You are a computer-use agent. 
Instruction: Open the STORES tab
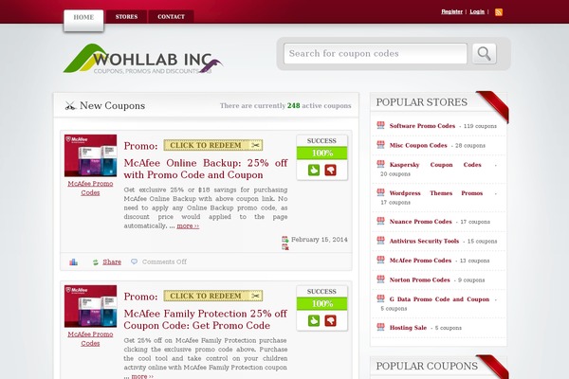(126, 17)
